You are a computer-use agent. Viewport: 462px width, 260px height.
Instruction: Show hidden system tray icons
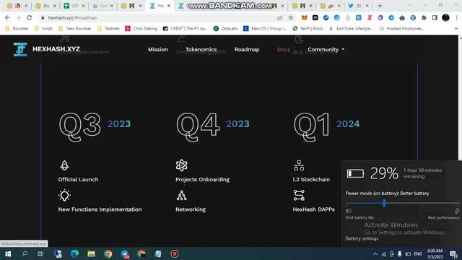375,253
